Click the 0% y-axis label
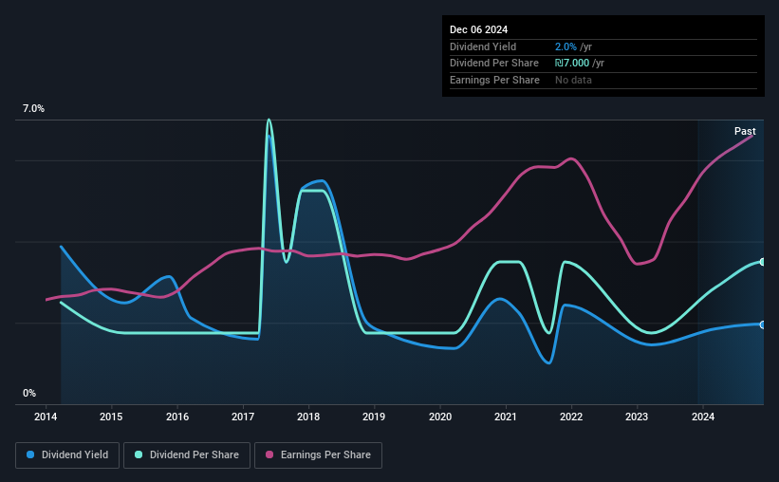Viewport: 779px width, 482px height. 29,393
